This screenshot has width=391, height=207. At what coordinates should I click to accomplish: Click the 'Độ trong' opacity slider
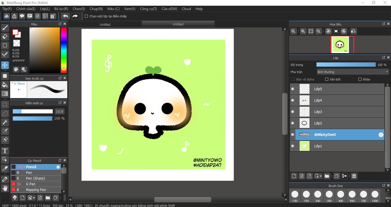tap(346, 65)
